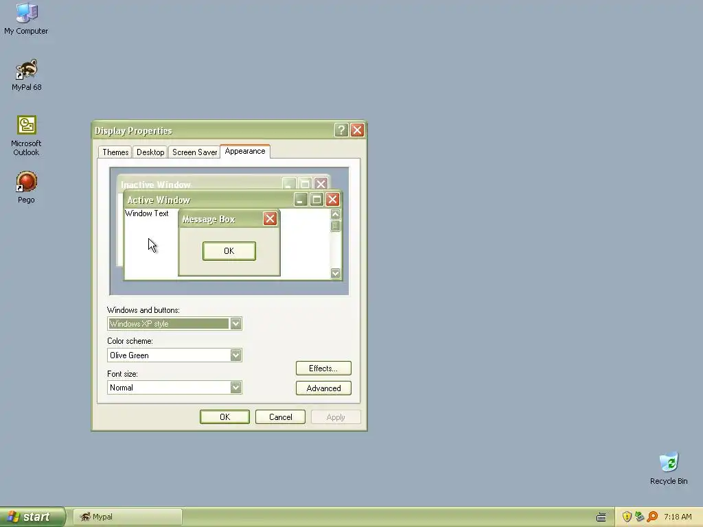Select the Pego desktop shortcut
This screenshot has height=527, width=703.
click(27, 187)
